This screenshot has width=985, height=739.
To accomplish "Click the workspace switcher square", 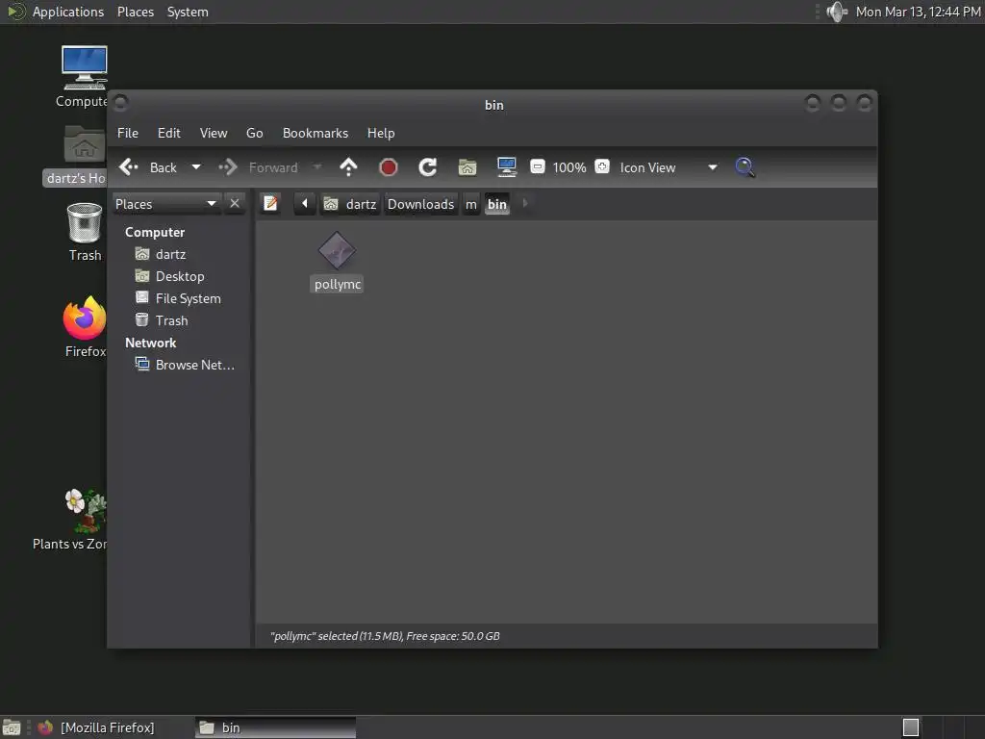I will click(x=910, y=727).
